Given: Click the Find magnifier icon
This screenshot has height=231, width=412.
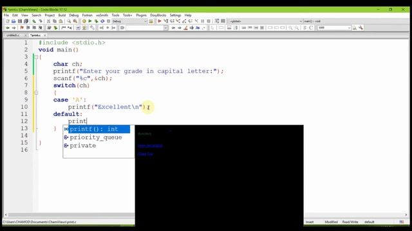Looking at the screenshot, I should [69, 21].
